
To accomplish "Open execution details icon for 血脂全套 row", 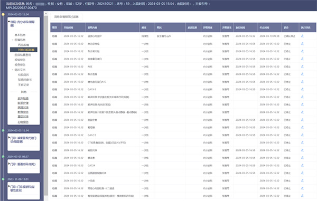I will pyautogui.click(x=302, y=120).
